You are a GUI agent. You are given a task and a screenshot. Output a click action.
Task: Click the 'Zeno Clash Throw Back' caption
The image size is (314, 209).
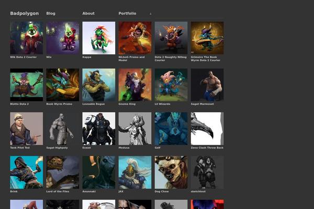pos(207,148)
